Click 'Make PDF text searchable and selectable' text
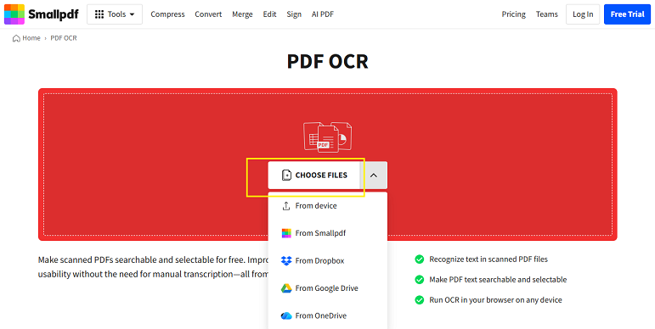 (x=498, y=279)
